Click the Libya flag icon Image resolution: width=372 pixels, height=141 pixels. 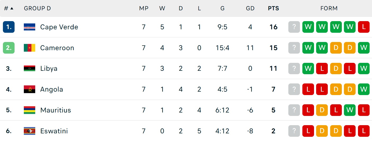point(29,68)
